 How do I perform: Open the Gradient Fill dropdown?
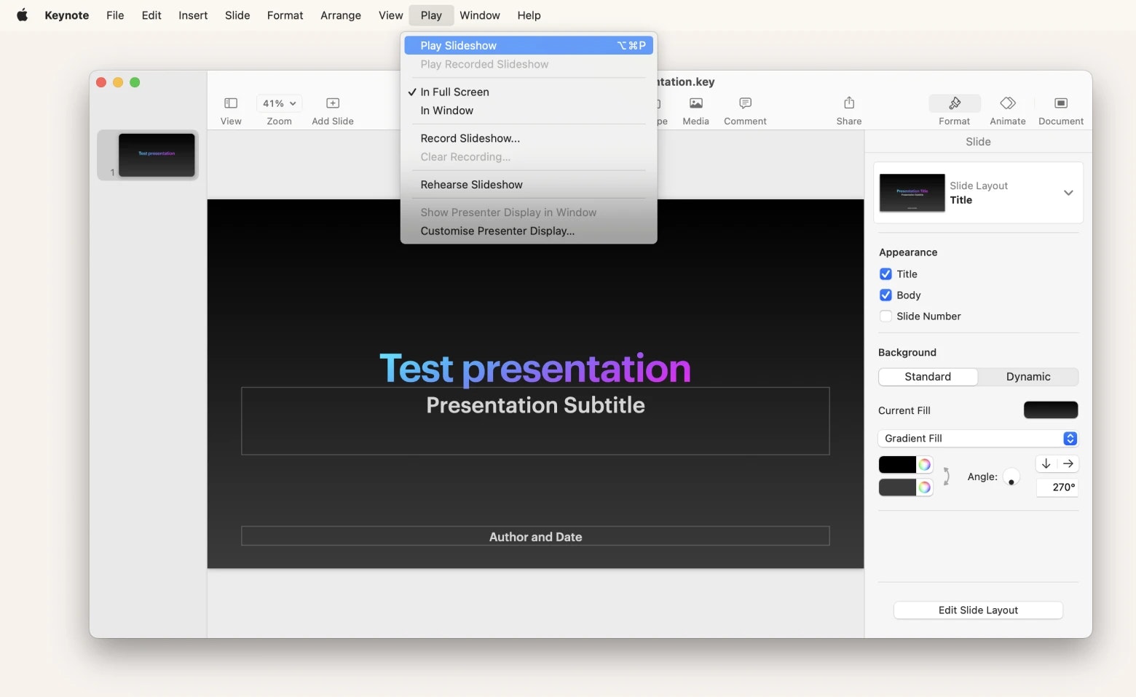click(978, 439)
